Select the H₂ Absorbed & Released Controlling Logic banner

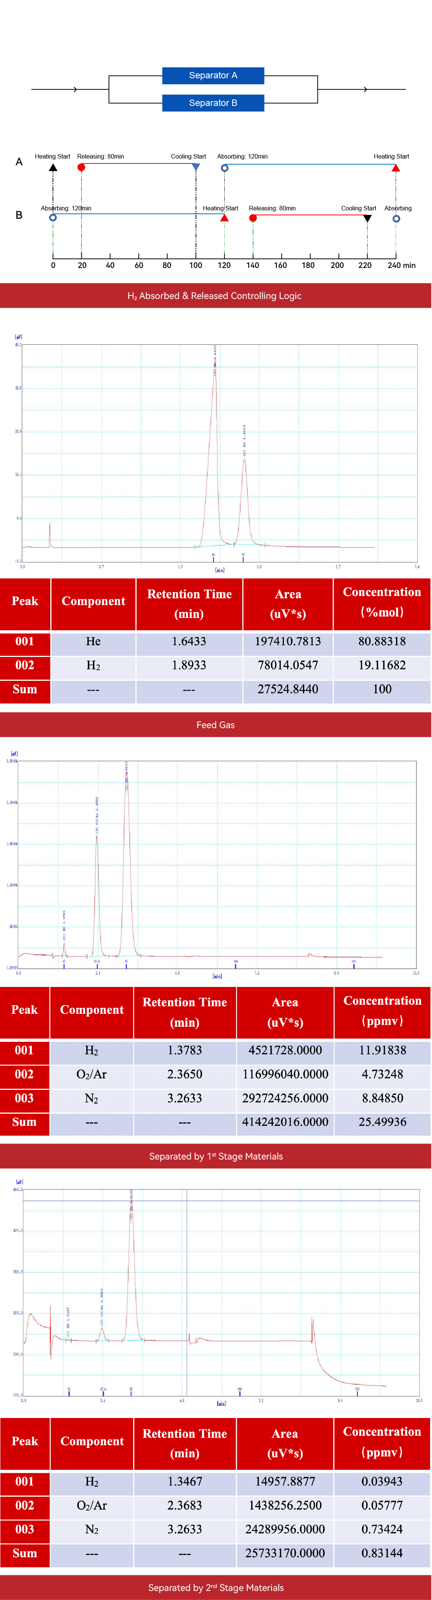pos(215,296)
